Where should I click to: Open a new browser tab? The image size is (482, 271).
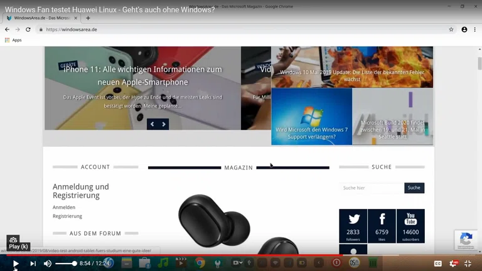(x=88, y=18)
